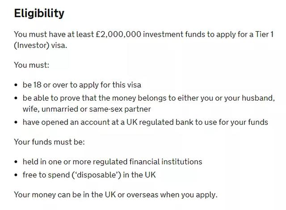This screenshot has height=210, width=286.
Task: Click the '(Investor) visa.' text
Action: pyautogui.click(x=41, y=46)
